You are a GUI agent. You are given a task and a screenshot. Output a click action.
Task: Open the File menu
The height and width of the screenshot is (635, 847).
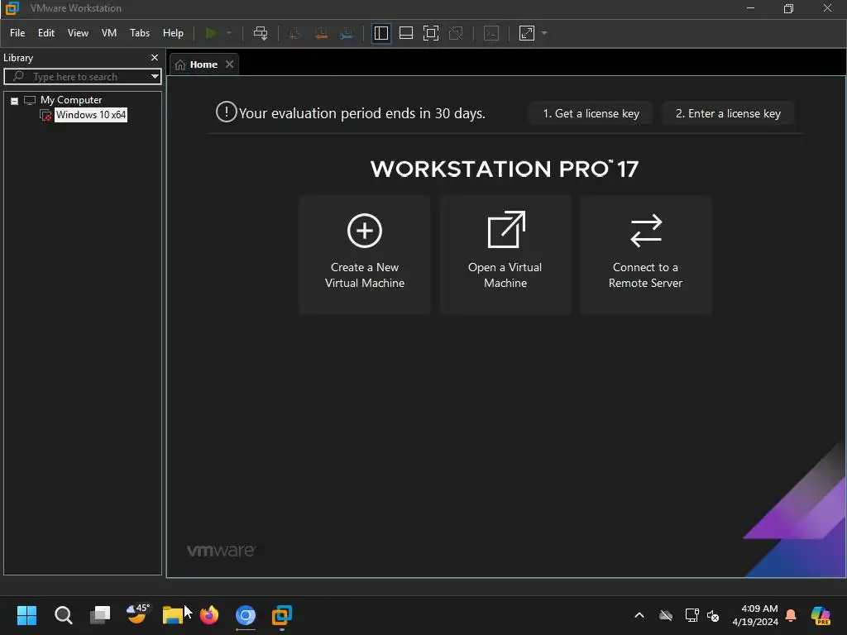[17, 33]
